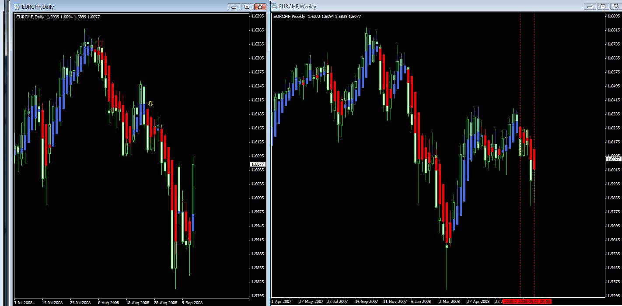
Task: Click the EURCHF,Daily window chart icon
Action: pyautogui.click(x=17, y=7)
